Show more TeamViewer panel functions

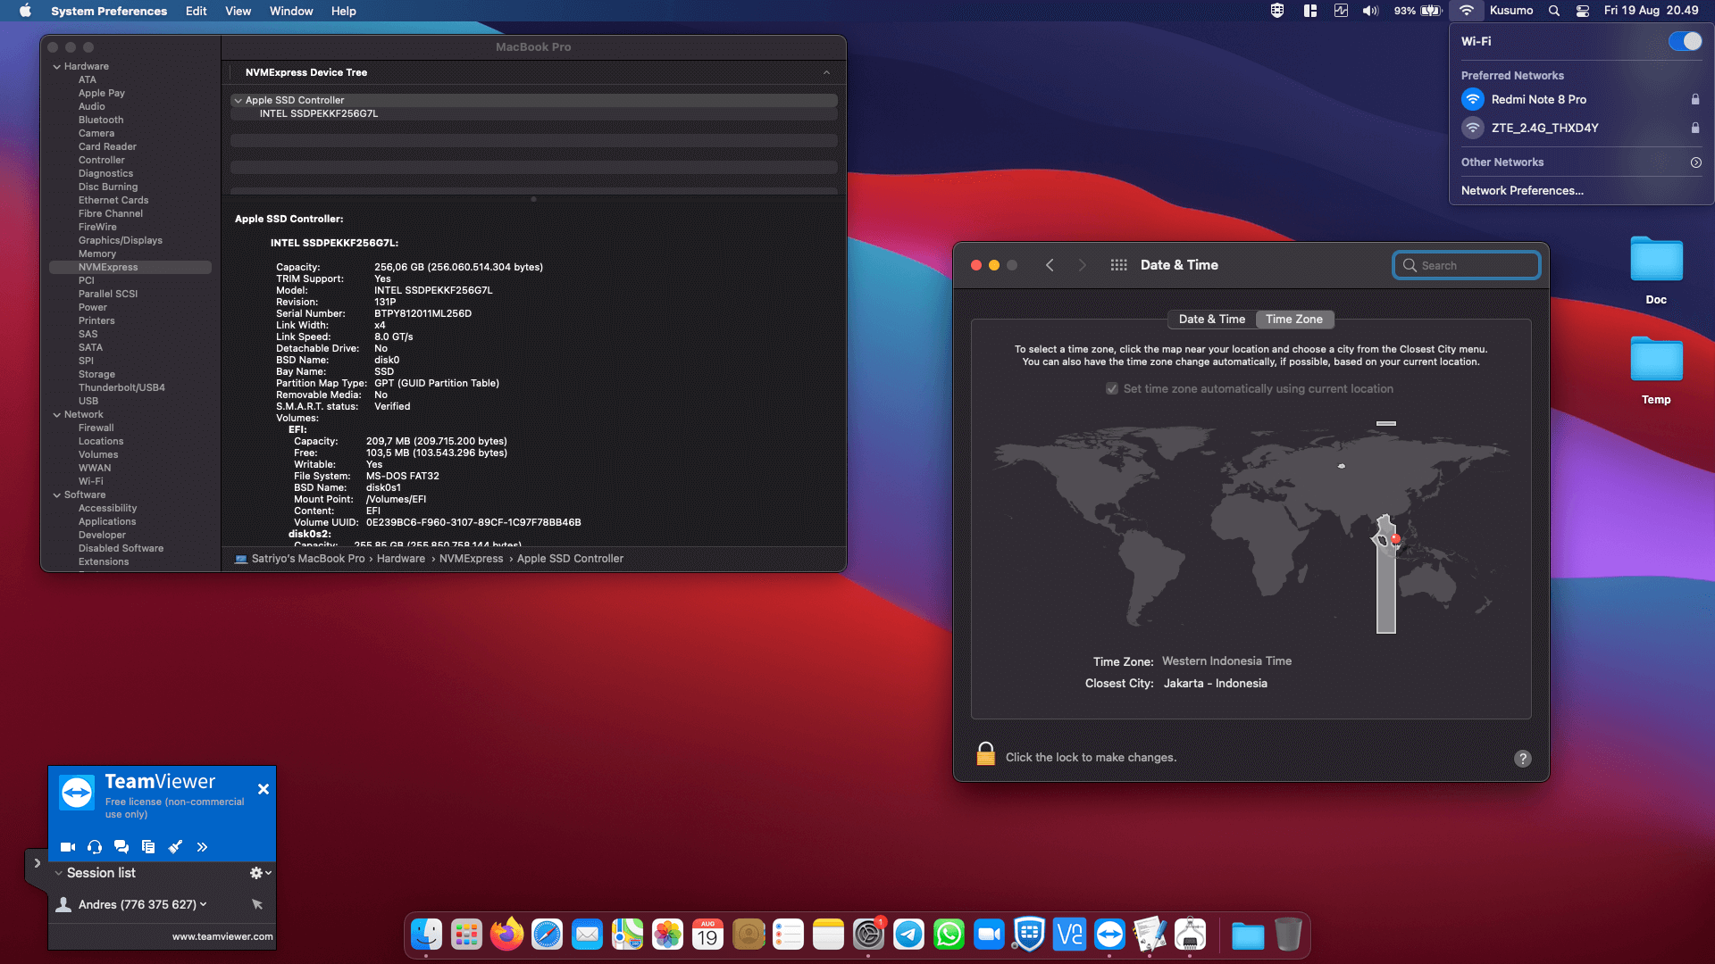click(x=202, y=847)
